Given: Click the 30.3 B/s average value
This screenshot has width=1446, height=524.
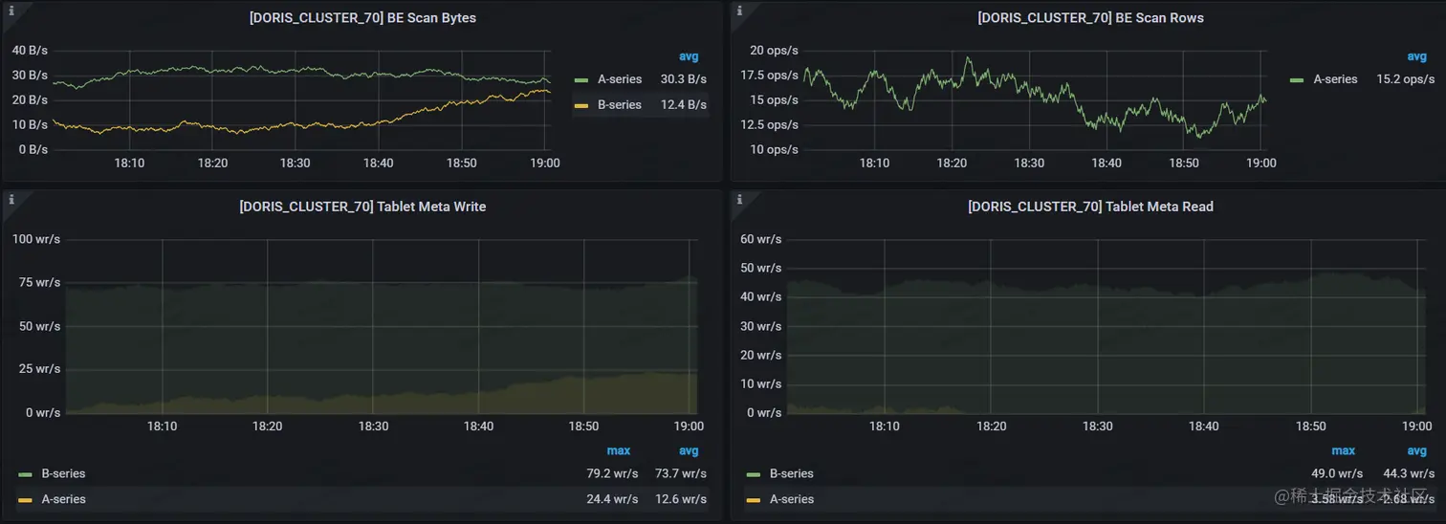Looking at the screenshot, I should (x=684, y=79).
